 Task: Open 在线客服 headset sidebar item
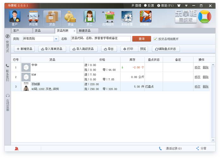8,103
